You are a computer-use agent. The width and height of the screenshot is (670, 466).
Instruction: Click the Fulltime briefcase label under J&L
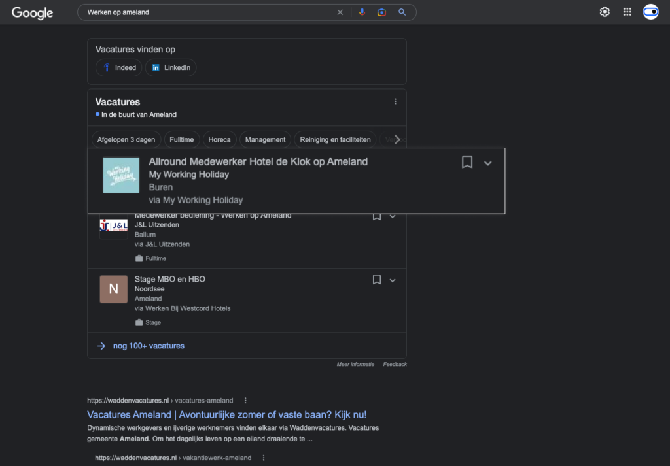[x=151, y=258]
